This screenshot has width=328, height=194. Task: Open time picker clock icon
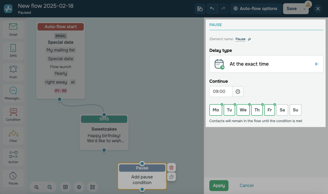tap(238, 92)
